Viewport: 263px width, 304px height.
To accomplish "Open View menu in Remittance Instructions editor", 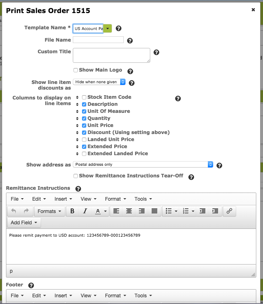I will tap(88, 199).
